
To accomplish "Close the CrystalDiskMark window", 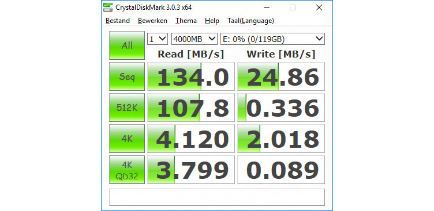I will 319,7.
